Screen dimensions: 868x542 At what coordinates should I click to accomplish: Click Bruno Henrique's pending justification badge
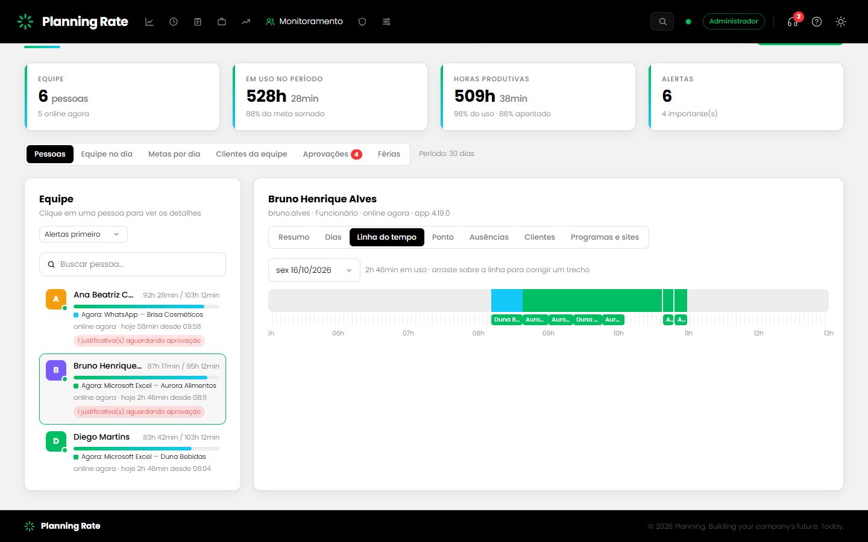click(139, 412)
